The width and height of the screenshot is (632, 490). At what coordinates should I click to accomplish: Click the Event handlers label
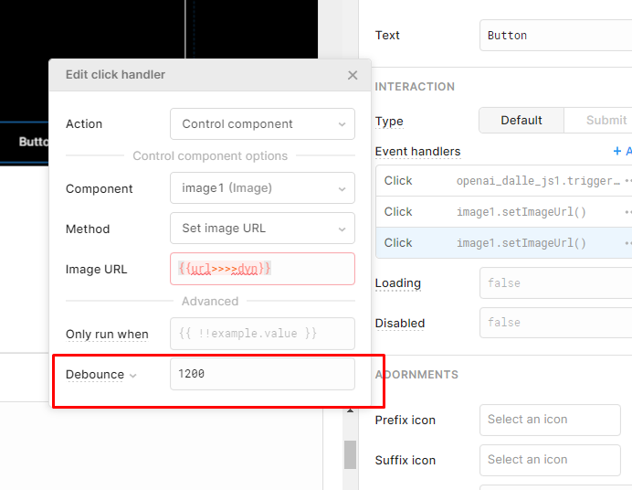coord(417,151)
